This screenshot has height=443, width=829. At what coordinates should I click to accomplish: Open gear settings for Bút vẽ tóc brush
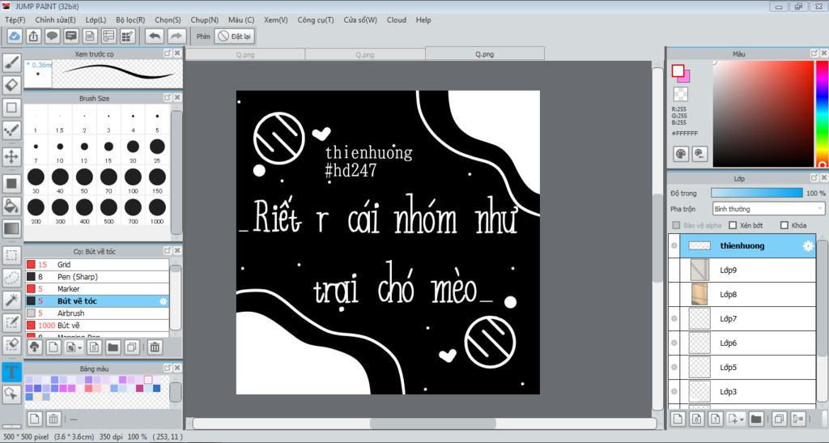163,301
